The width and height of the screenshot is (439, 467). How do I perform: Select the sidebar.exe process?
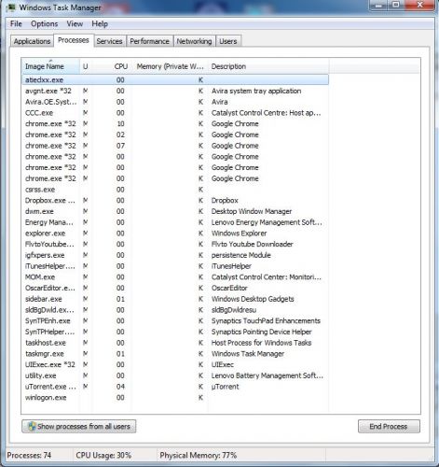point(175,299)
